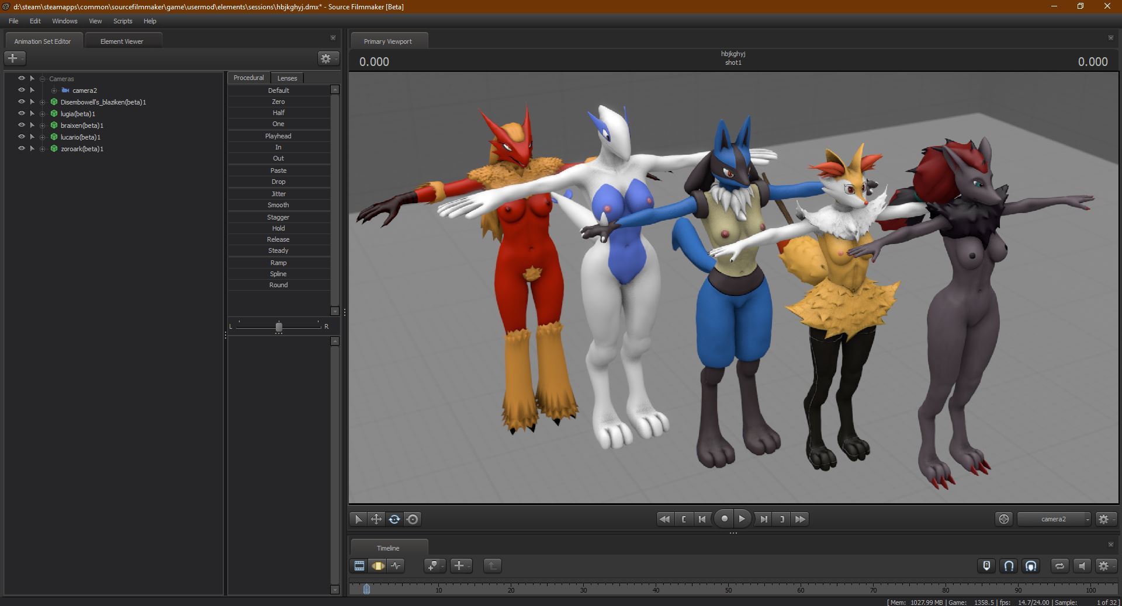
Task: Apply the Default procedural preset
Action: [279, 90]
